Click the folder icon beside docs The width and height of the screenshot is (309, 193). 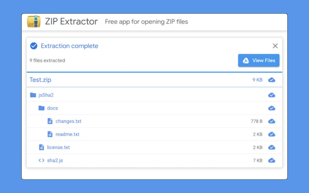click(41, 108)
